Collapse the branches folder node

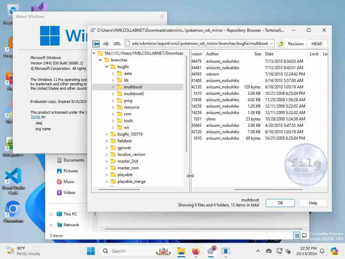pyautogui.click(x=100, y=60)
